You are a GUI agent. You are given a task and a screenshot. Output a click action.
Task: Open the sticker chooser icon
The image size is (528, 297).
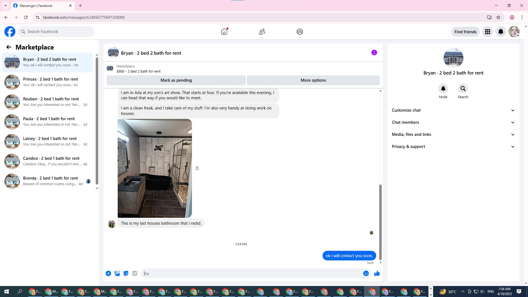pos(126,273)
